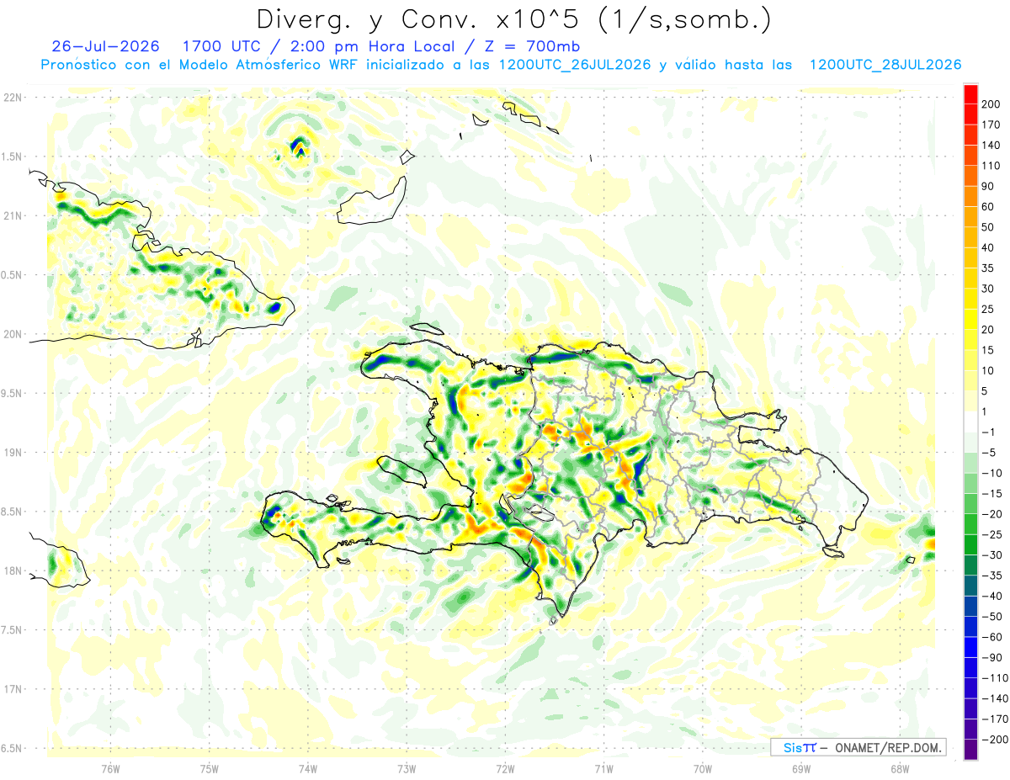Screen dimensions: 1010x780
Task: Click the "69W" longitude label
Action: tap(801, 768)
